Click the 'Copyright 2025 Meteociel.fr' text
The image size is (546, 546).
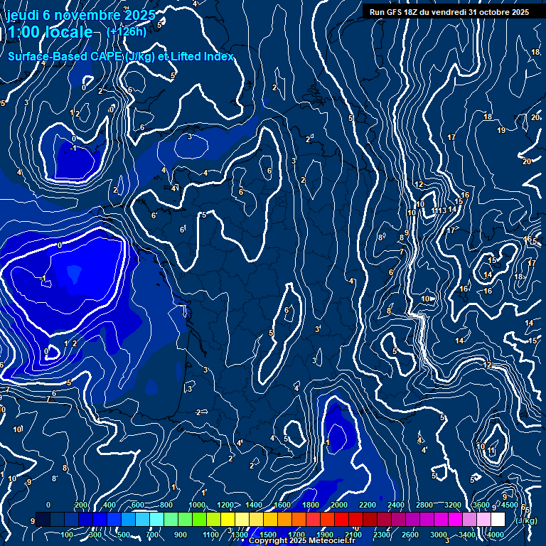302,540
